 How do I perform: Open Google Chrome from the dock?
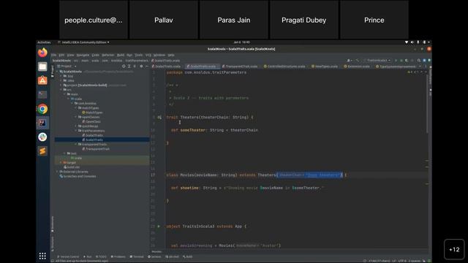pyautogui.click(x=42, y=109)
